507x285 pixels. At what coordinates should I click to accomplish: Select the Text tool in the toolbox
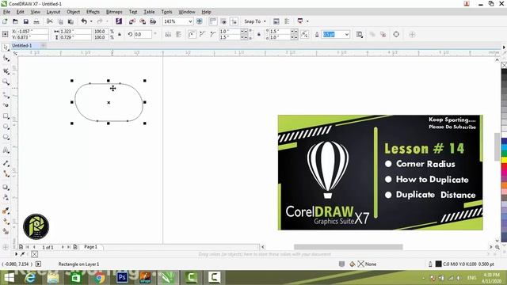click(6, 150)
